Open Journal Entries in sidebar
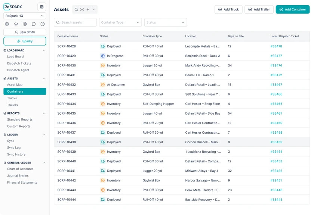This screenshot has height=215, width=314. pos(18,175)
